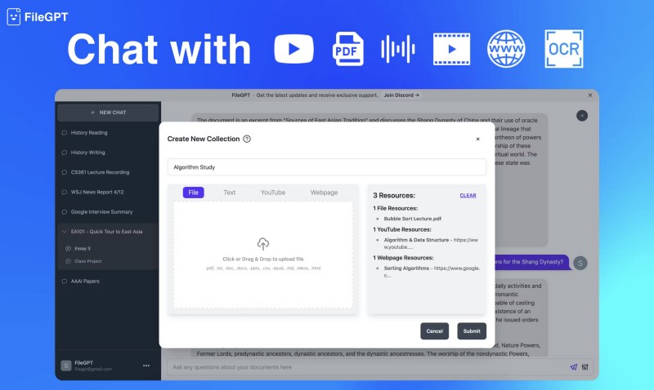Click the FileGPT logo icon
This screenshot has width=654, height=390.
14,16
